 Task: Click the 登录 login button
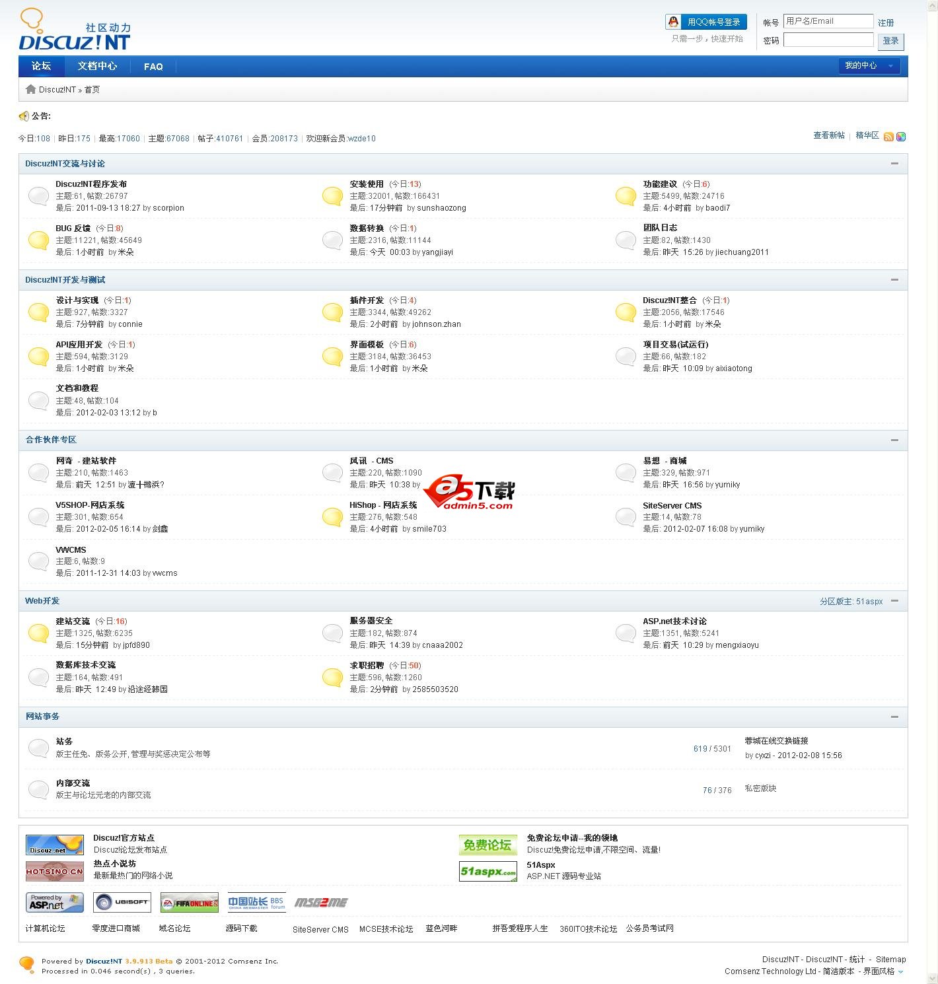pos(891,41)
